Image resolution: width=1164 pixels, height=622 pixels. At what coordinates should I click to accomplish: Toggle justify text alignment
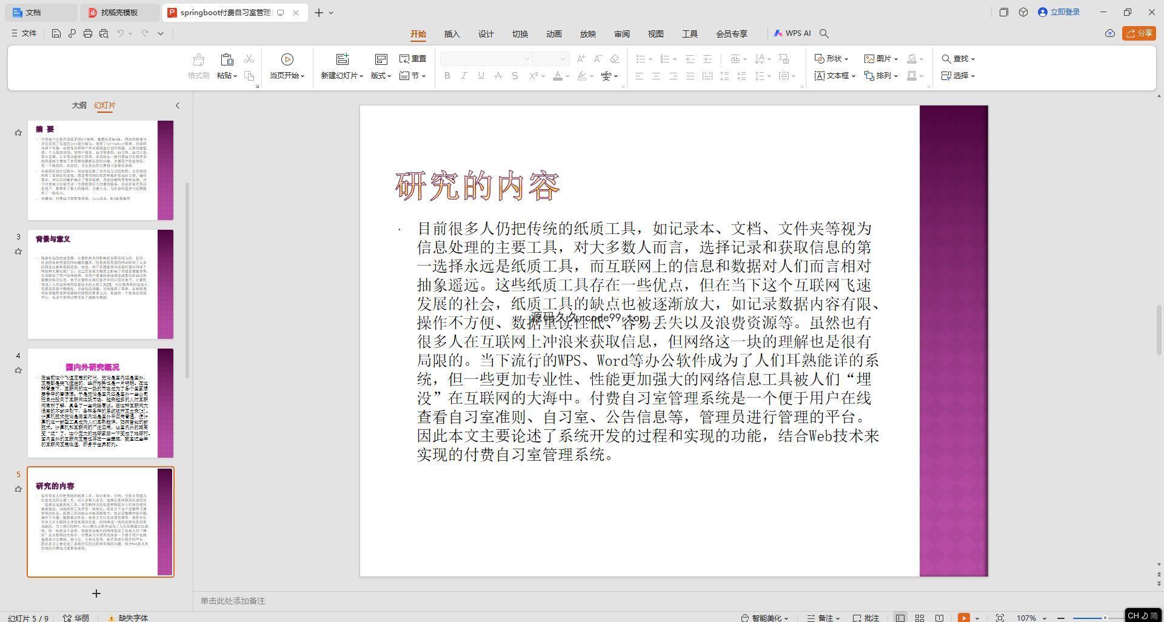pyautogui.click(x=690, y=76)
